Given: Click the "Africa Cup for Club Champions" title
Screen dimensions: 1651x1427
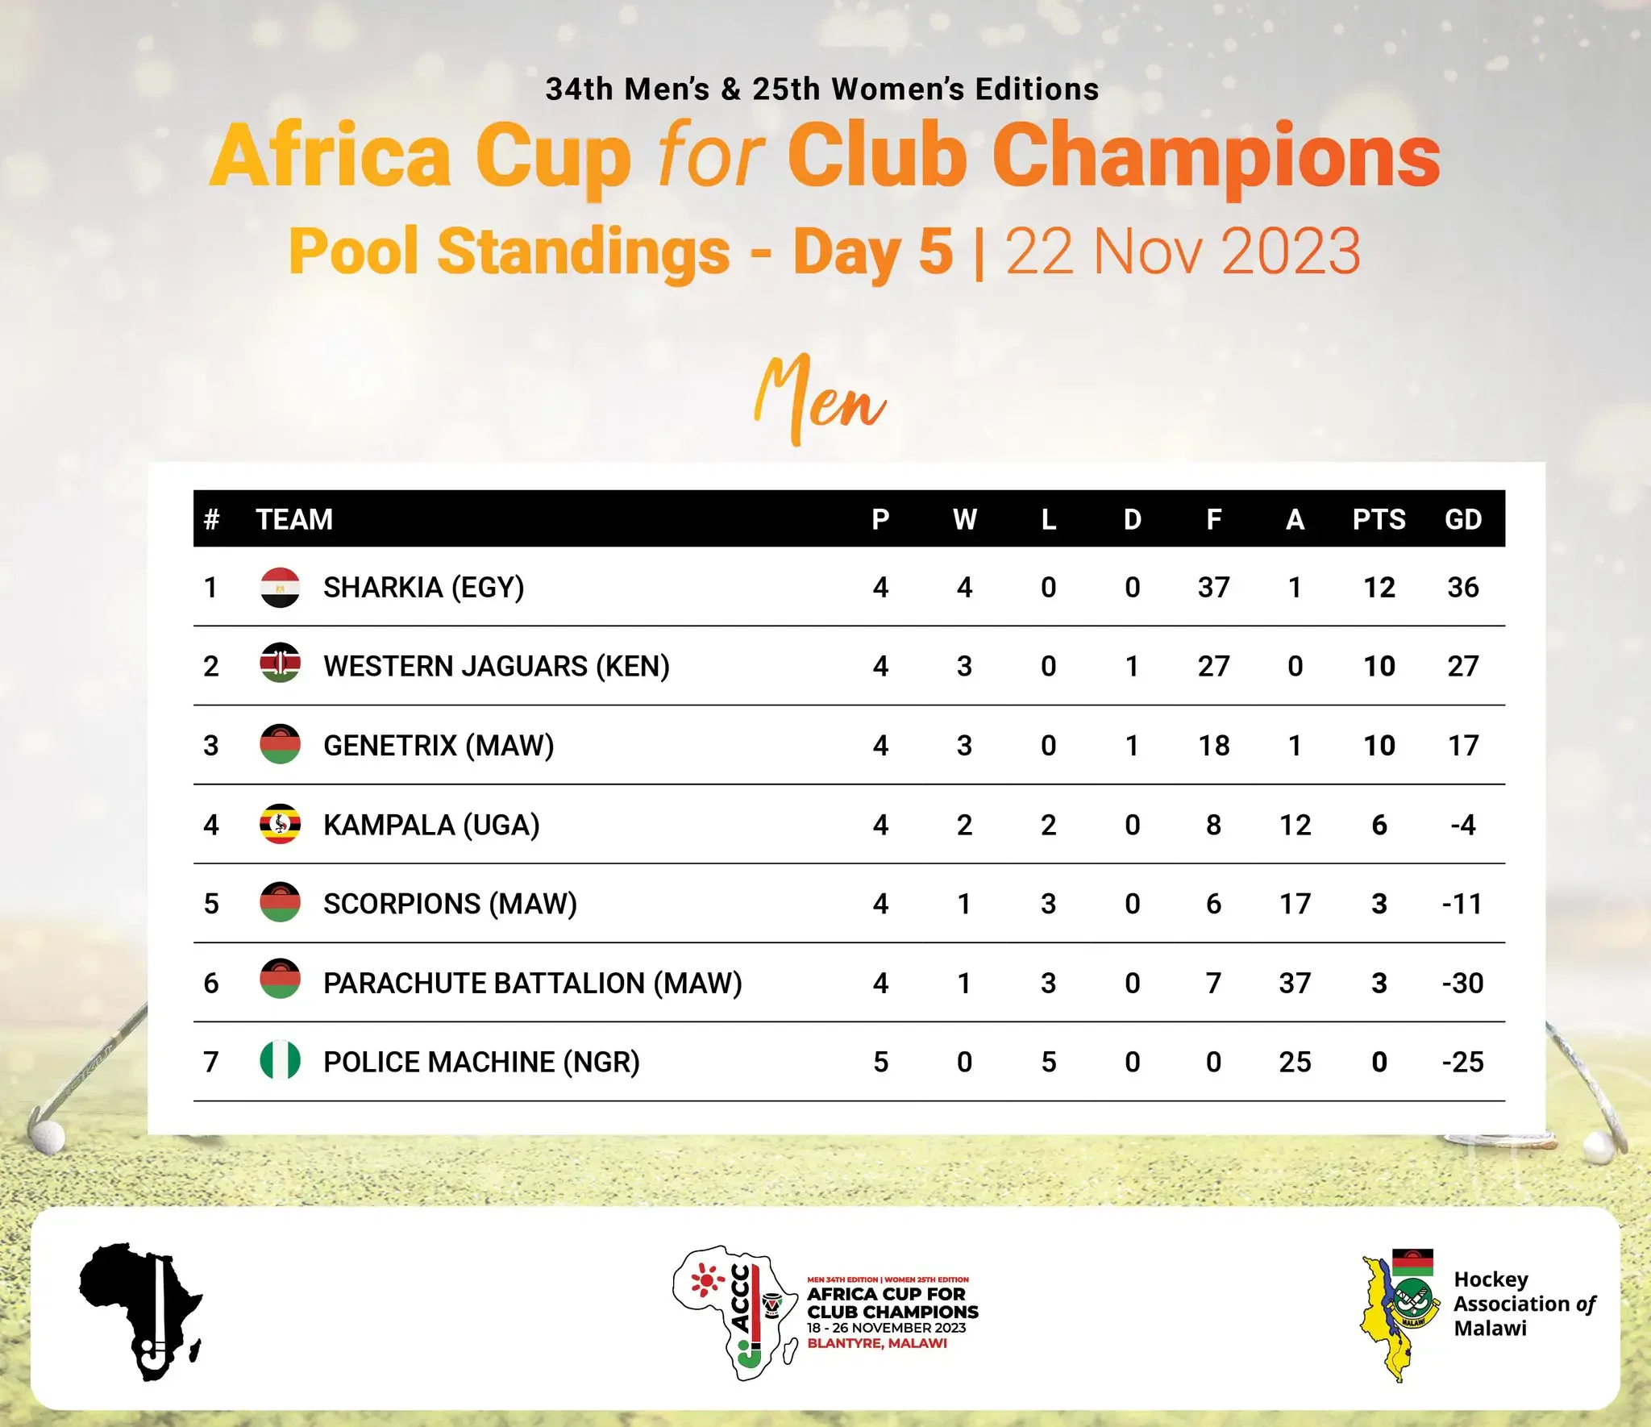Looking at the screenshot, I should [824, 156].
